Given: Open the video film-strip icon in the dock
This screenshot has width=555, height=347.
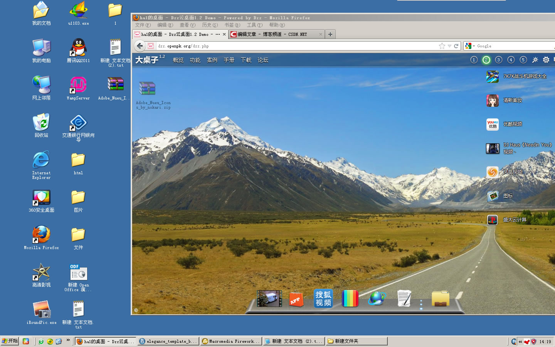Looking at the screenshot, I should tap(269, 298).
